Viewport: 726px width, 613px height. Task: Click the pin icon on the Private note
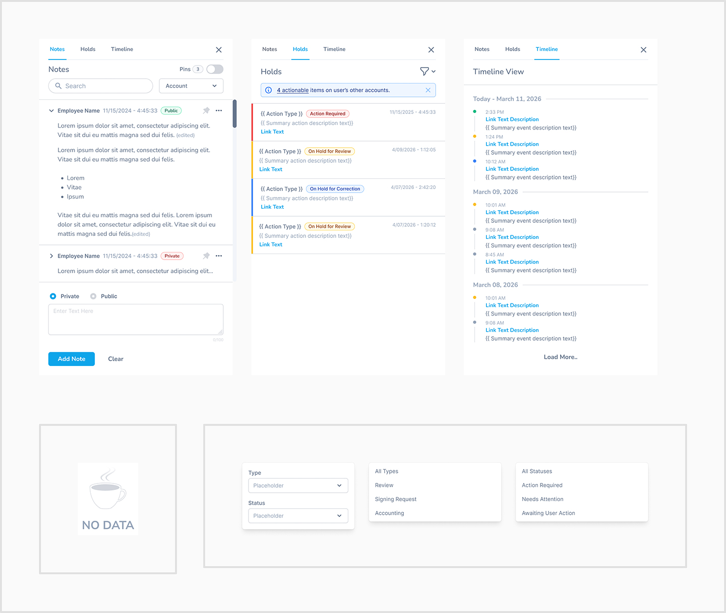coord(206,256)
